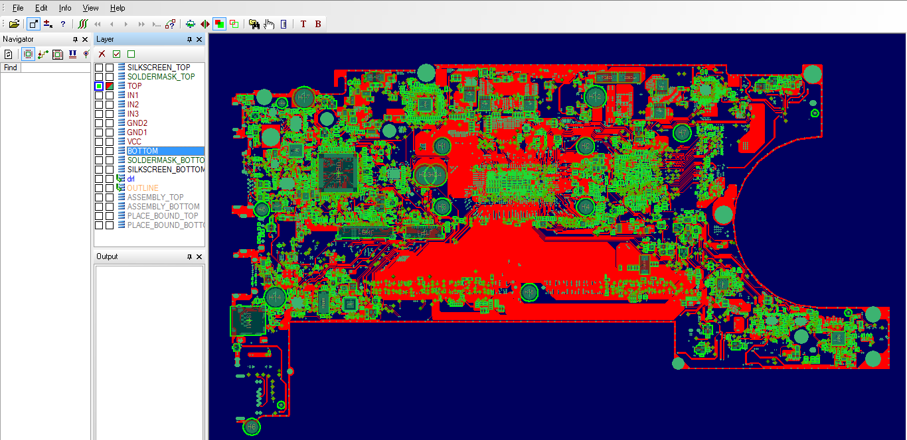
Task: Click the TOP layer red color swatch
Action: [110, 86]
